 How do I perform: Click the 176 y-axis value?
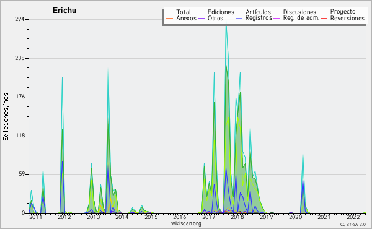20,97
